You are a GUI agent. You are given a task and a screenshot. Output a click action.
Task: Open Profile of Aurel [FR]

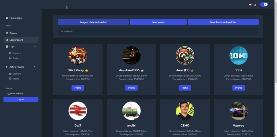185,88
